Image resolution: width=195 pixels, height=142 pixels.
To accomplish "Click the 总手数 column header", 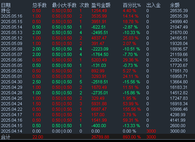I will [x=39, y=5].
